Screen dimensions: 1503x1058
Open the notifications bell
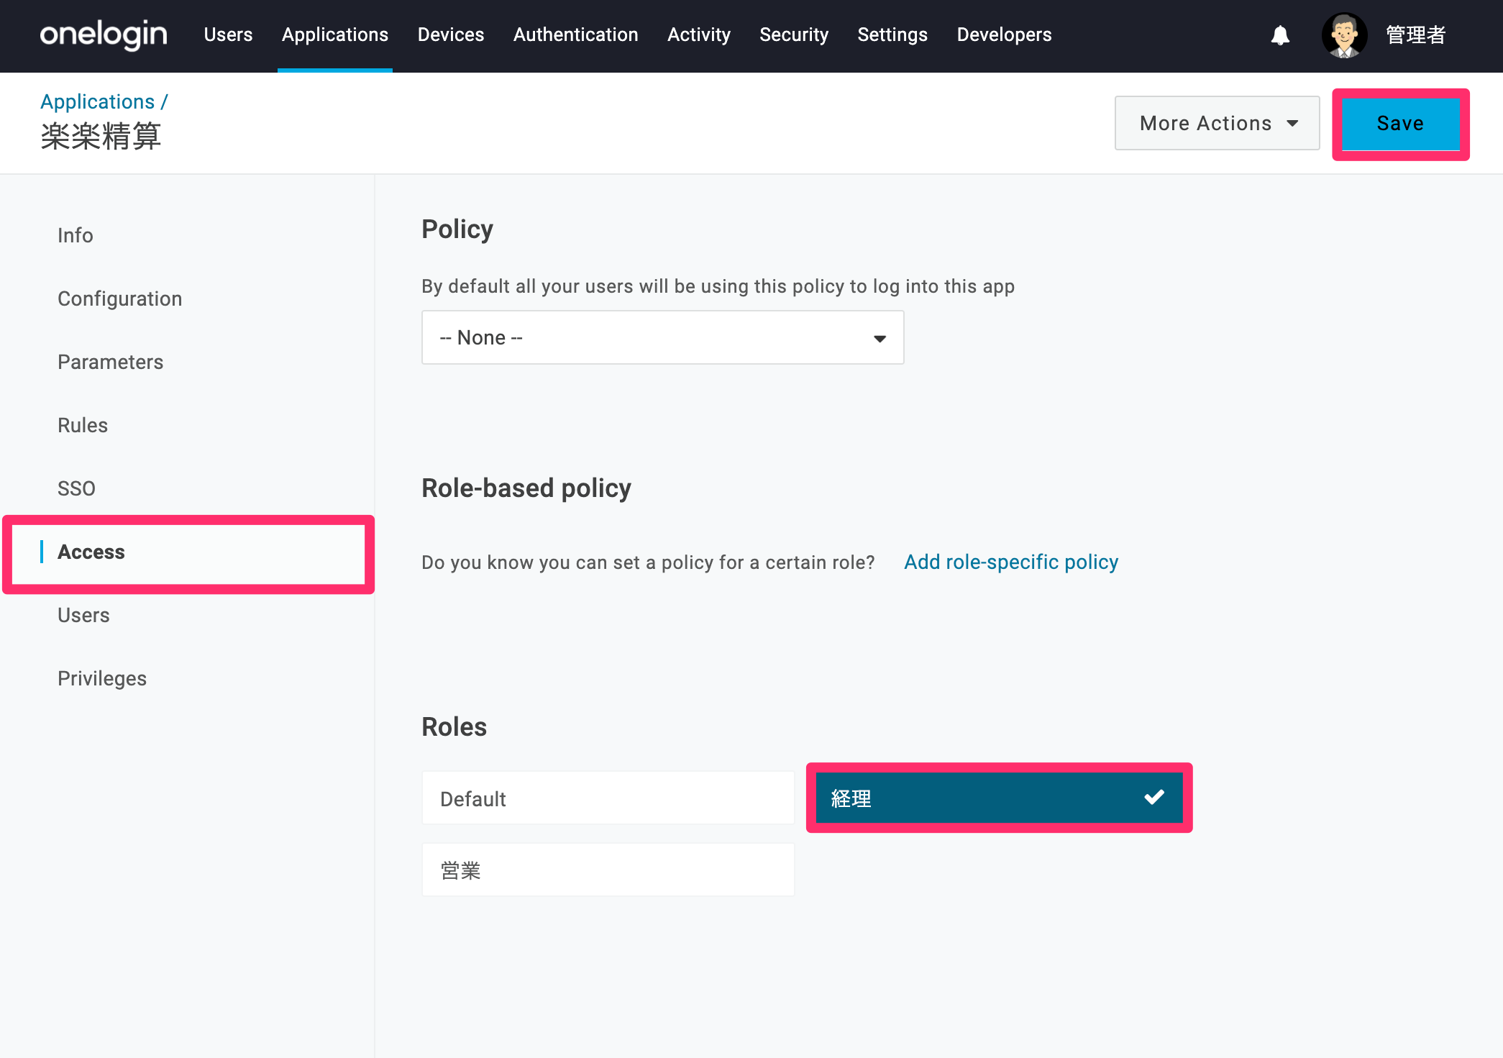point(1280,35)
